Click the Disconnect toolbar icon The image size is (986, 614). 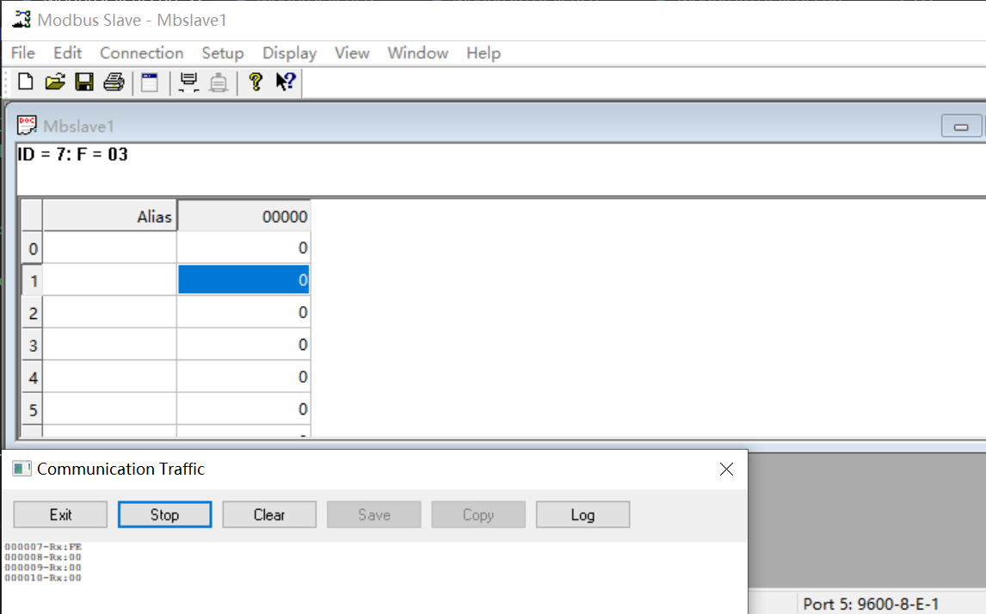[x=219, y=82]
